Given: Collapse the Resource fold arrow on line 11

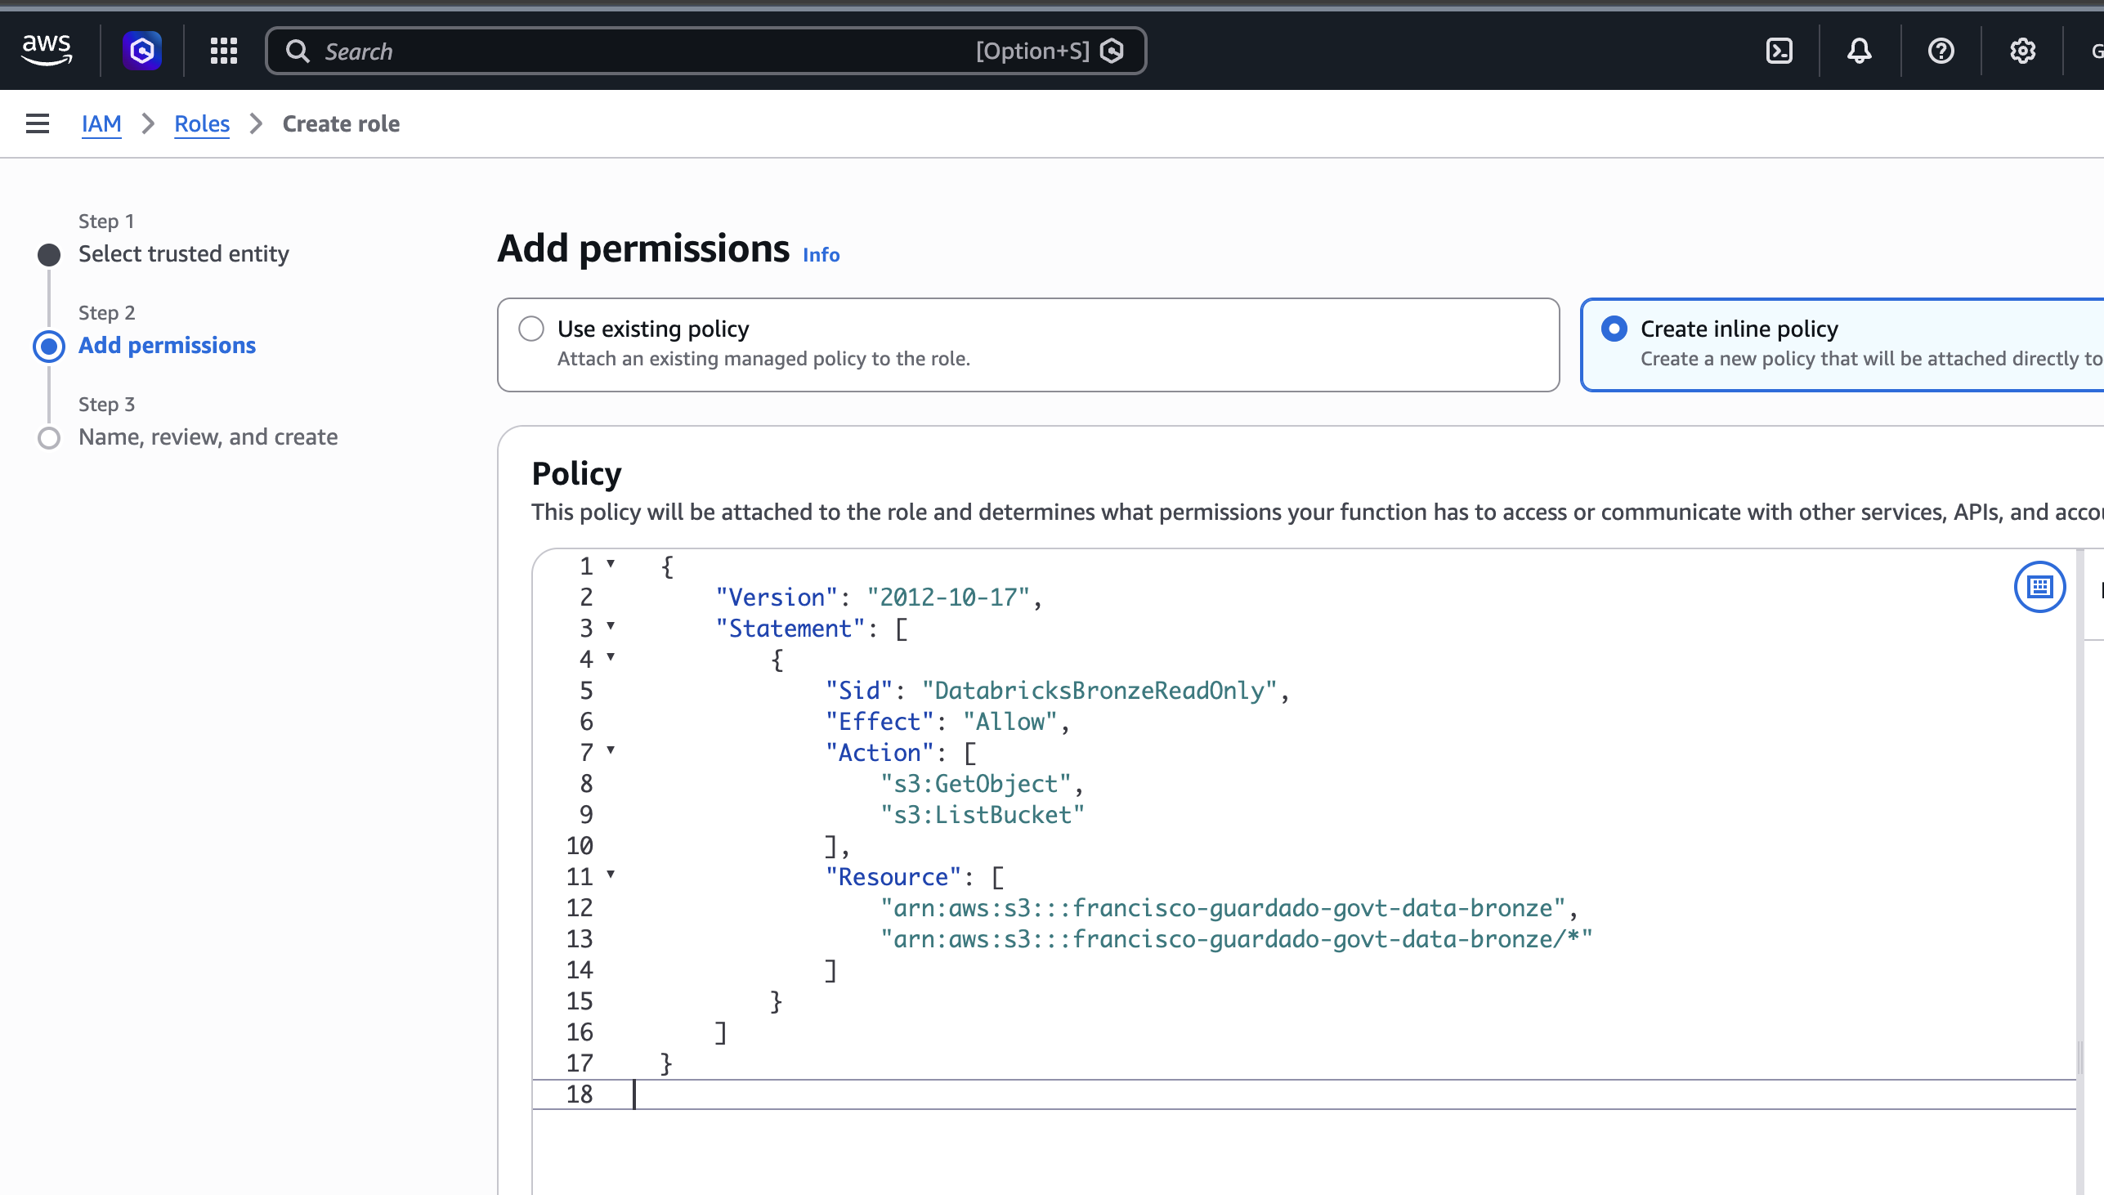Looking at the screenshot, I should 611,875.
